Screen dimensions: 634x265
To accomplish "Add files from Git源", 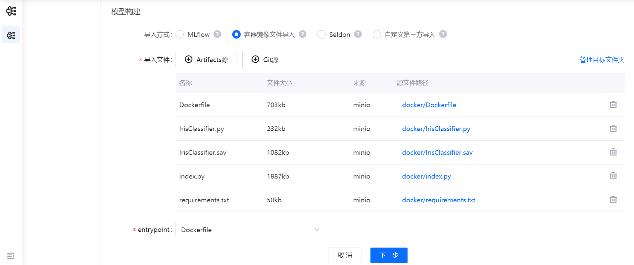I will 265,60.
